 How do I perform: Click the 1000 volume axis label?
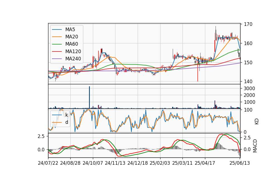[249, 102]
